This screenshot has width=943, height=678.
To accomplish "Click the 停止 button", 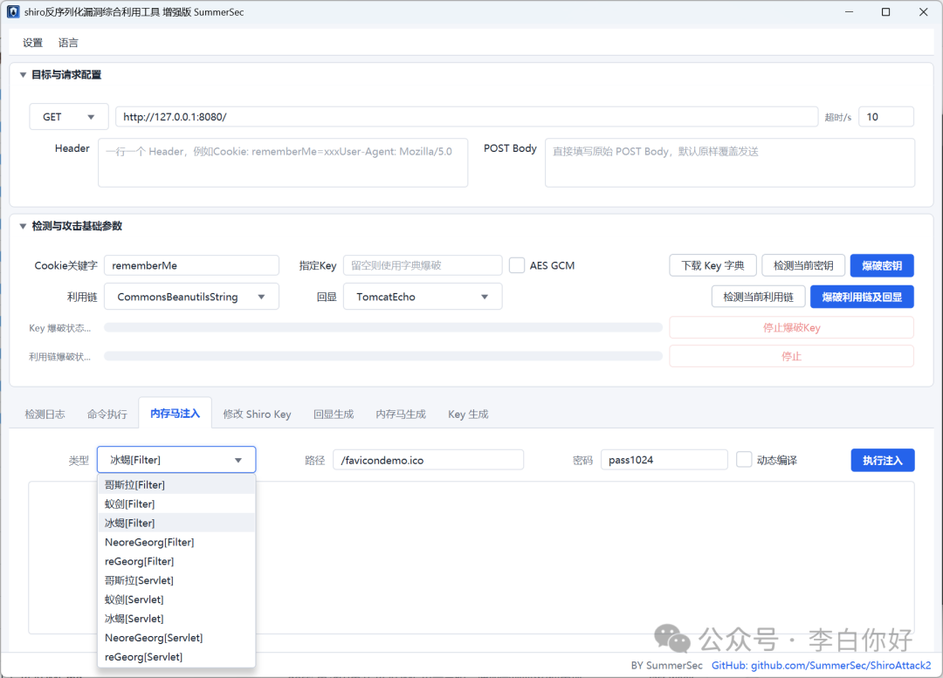I will (791, 356).
